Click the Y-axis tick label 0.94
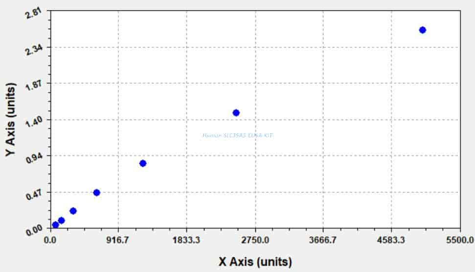Image resolution: width=475 pixels, height=272 pixels. click(x=34, y=158)
